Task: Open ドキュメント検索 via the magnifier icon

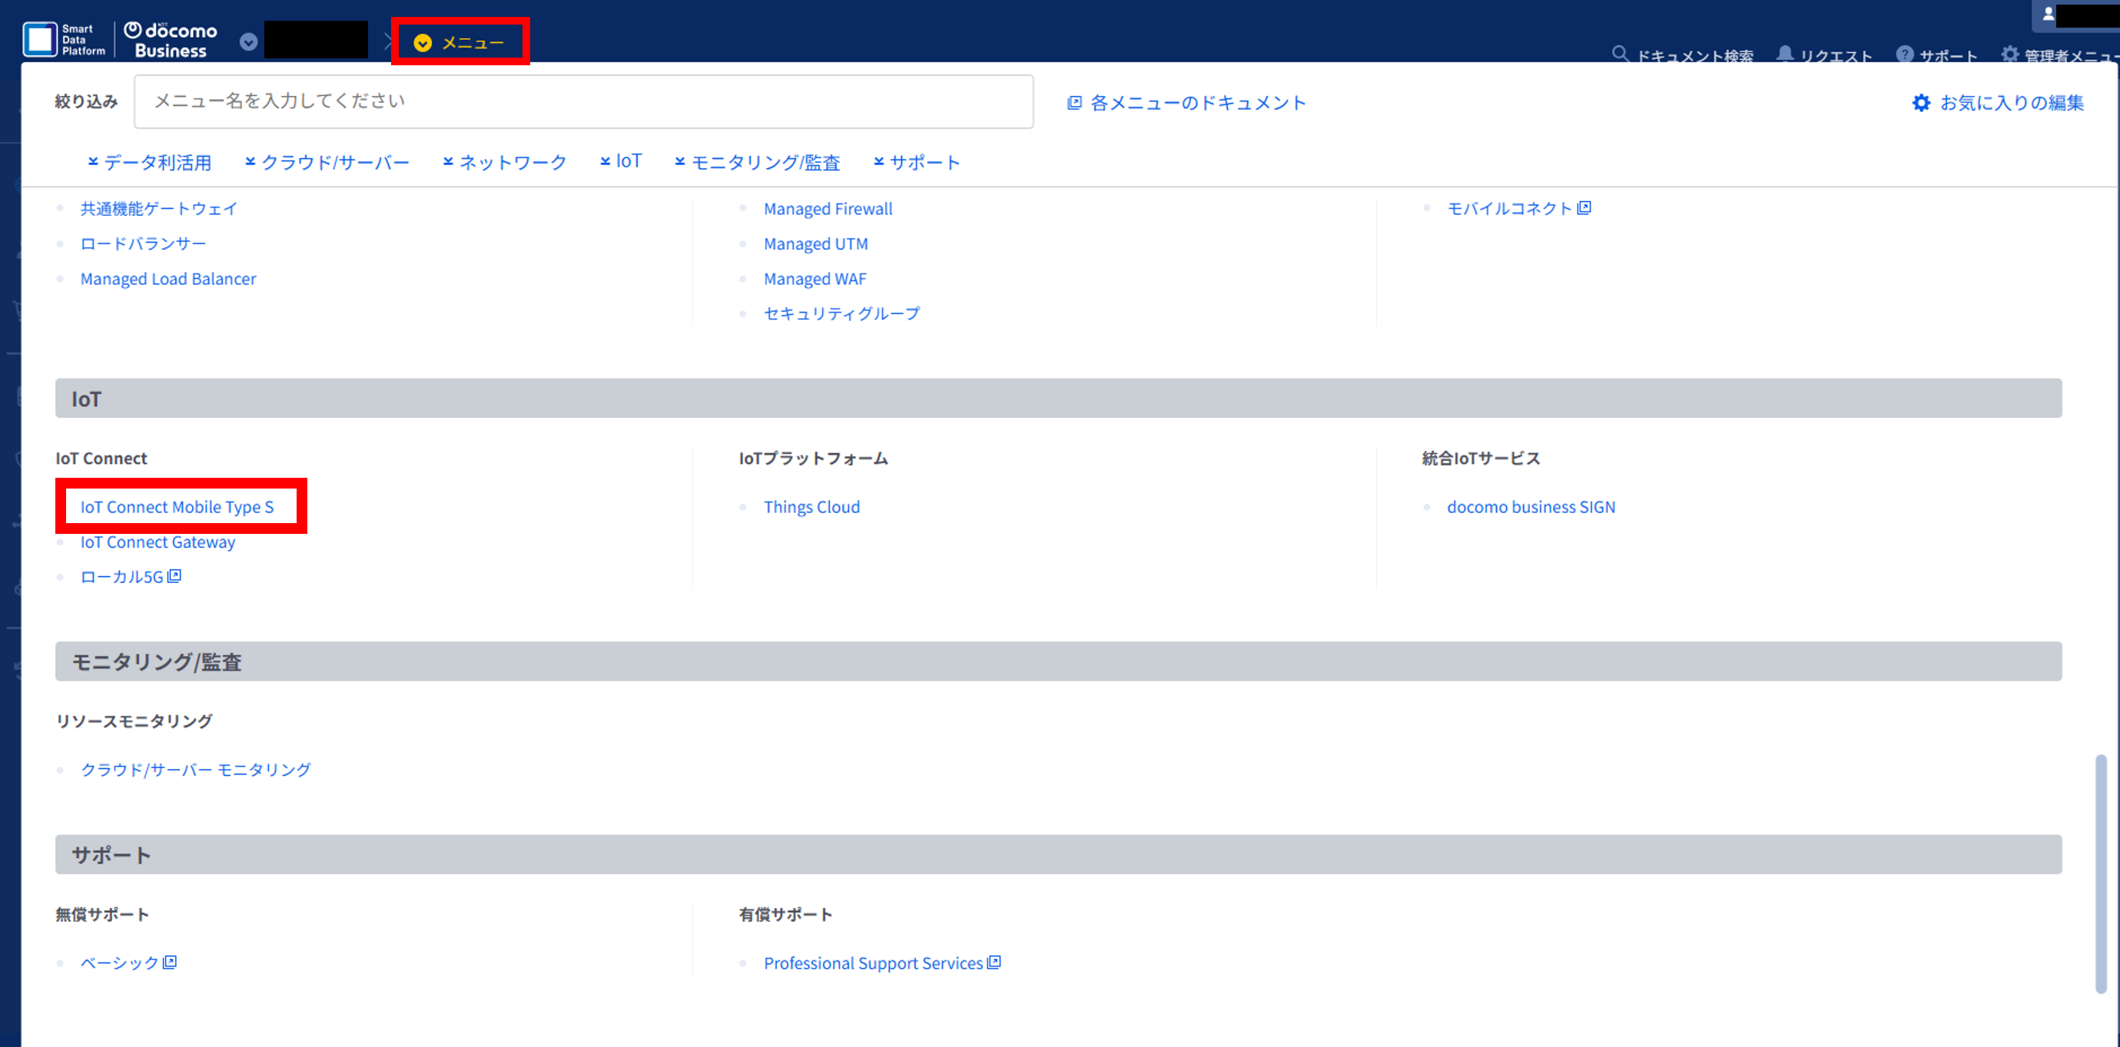Action: pos(1621,55)
